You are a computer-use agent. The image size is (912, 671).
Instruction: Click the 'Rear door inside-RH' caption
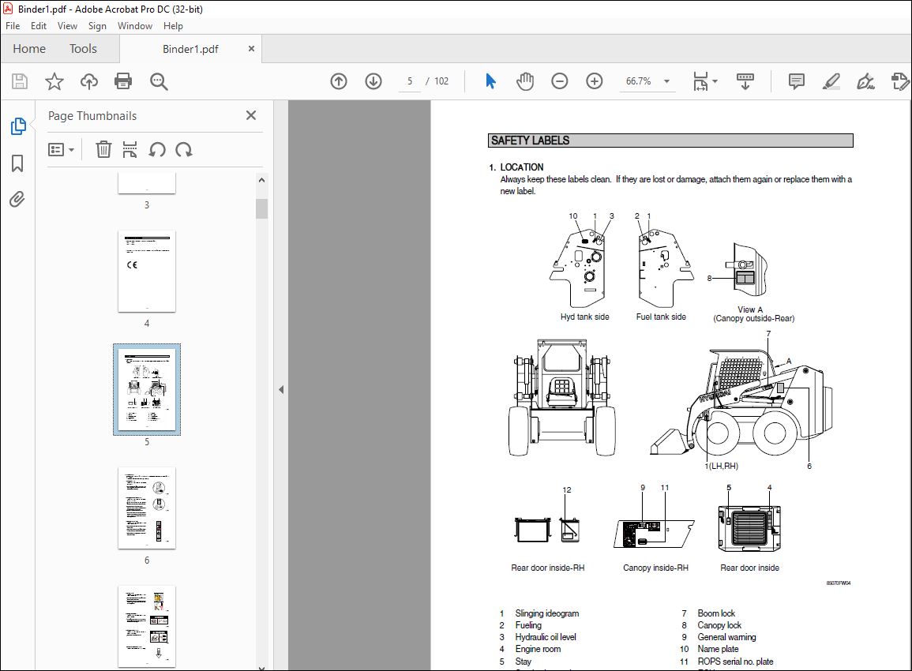pos(547,568)
